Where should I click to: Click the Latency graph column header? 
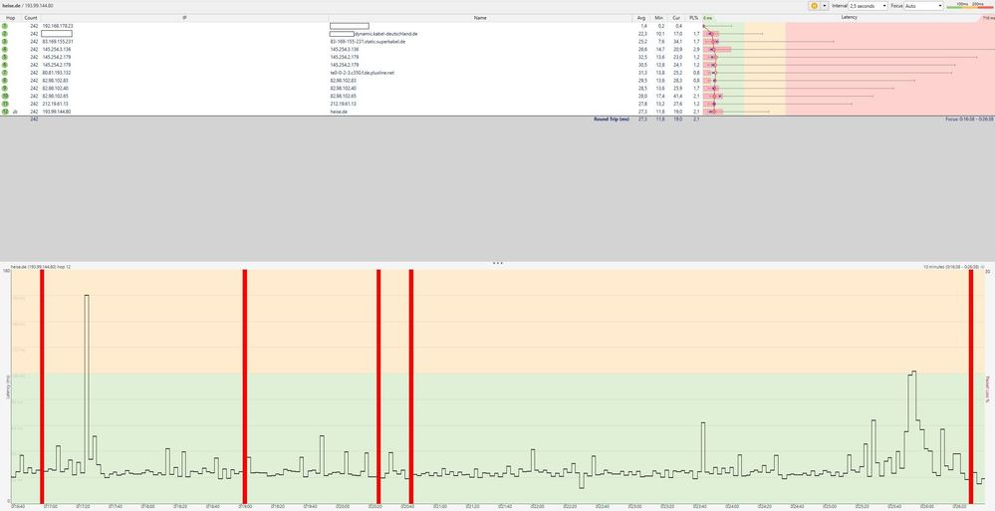click(x=849, y=18)
